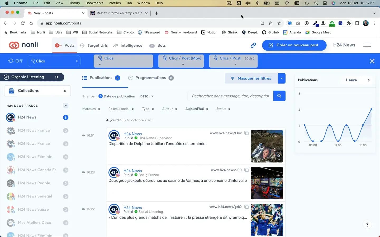Select the Publications tab
The height and width of the screenshot is (237, 380).
point(101,78)
